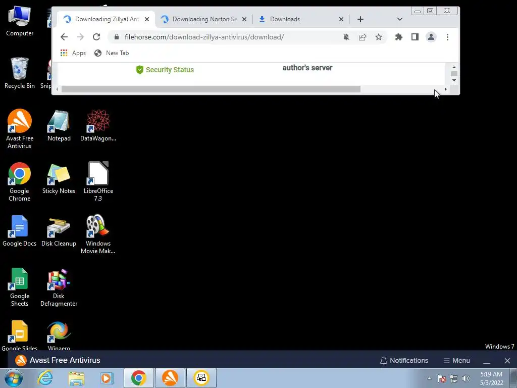The image size is (517, 388).
Task: Open Windows Explorer from taskbar
Action: pyautogui.click(x=76, y=378)
